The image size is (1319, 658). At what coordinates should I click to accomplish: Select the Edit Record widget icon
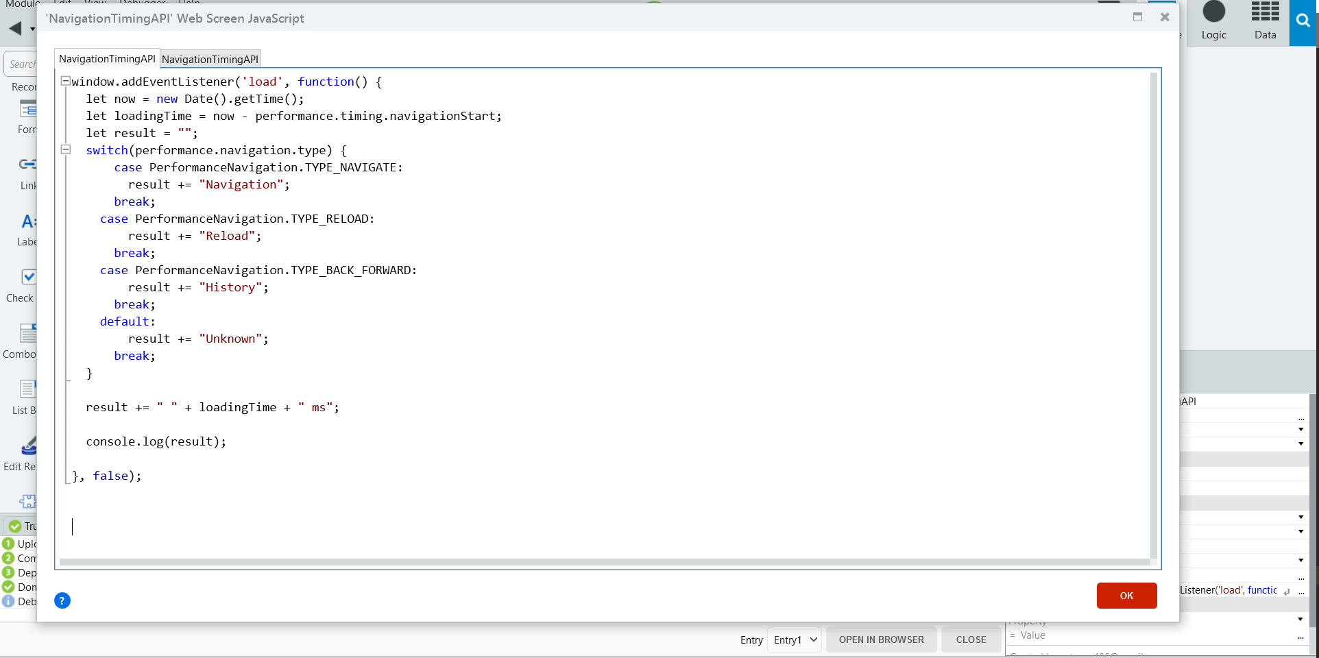pyautogui.click(x=29, y=446)
